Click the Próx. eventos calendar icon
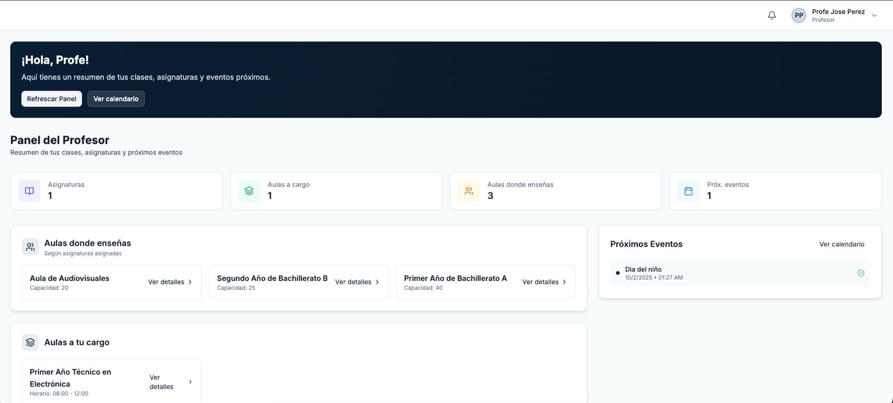The height and width of the screenshot is (403, 893). click(x=688, y=191)
